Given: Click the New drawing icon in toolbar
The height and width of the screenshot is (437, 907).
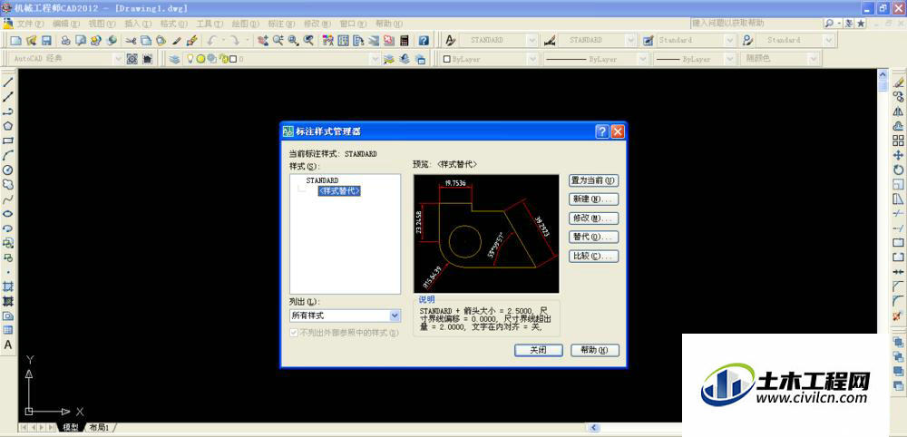Looking at the screenshot, I should pos(16,41).
